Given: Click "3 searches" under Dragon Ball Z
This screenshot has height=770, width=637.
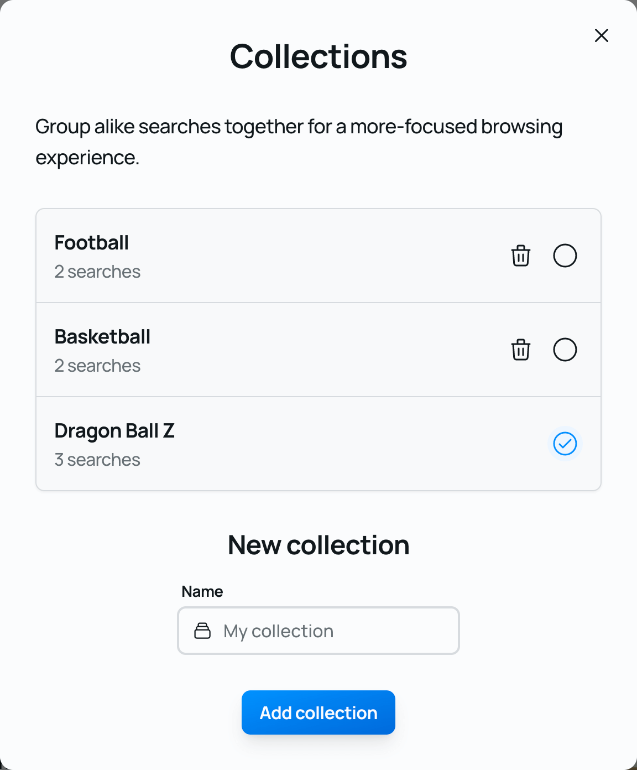Looking at the screenshot, I should [x=97, y=460].
